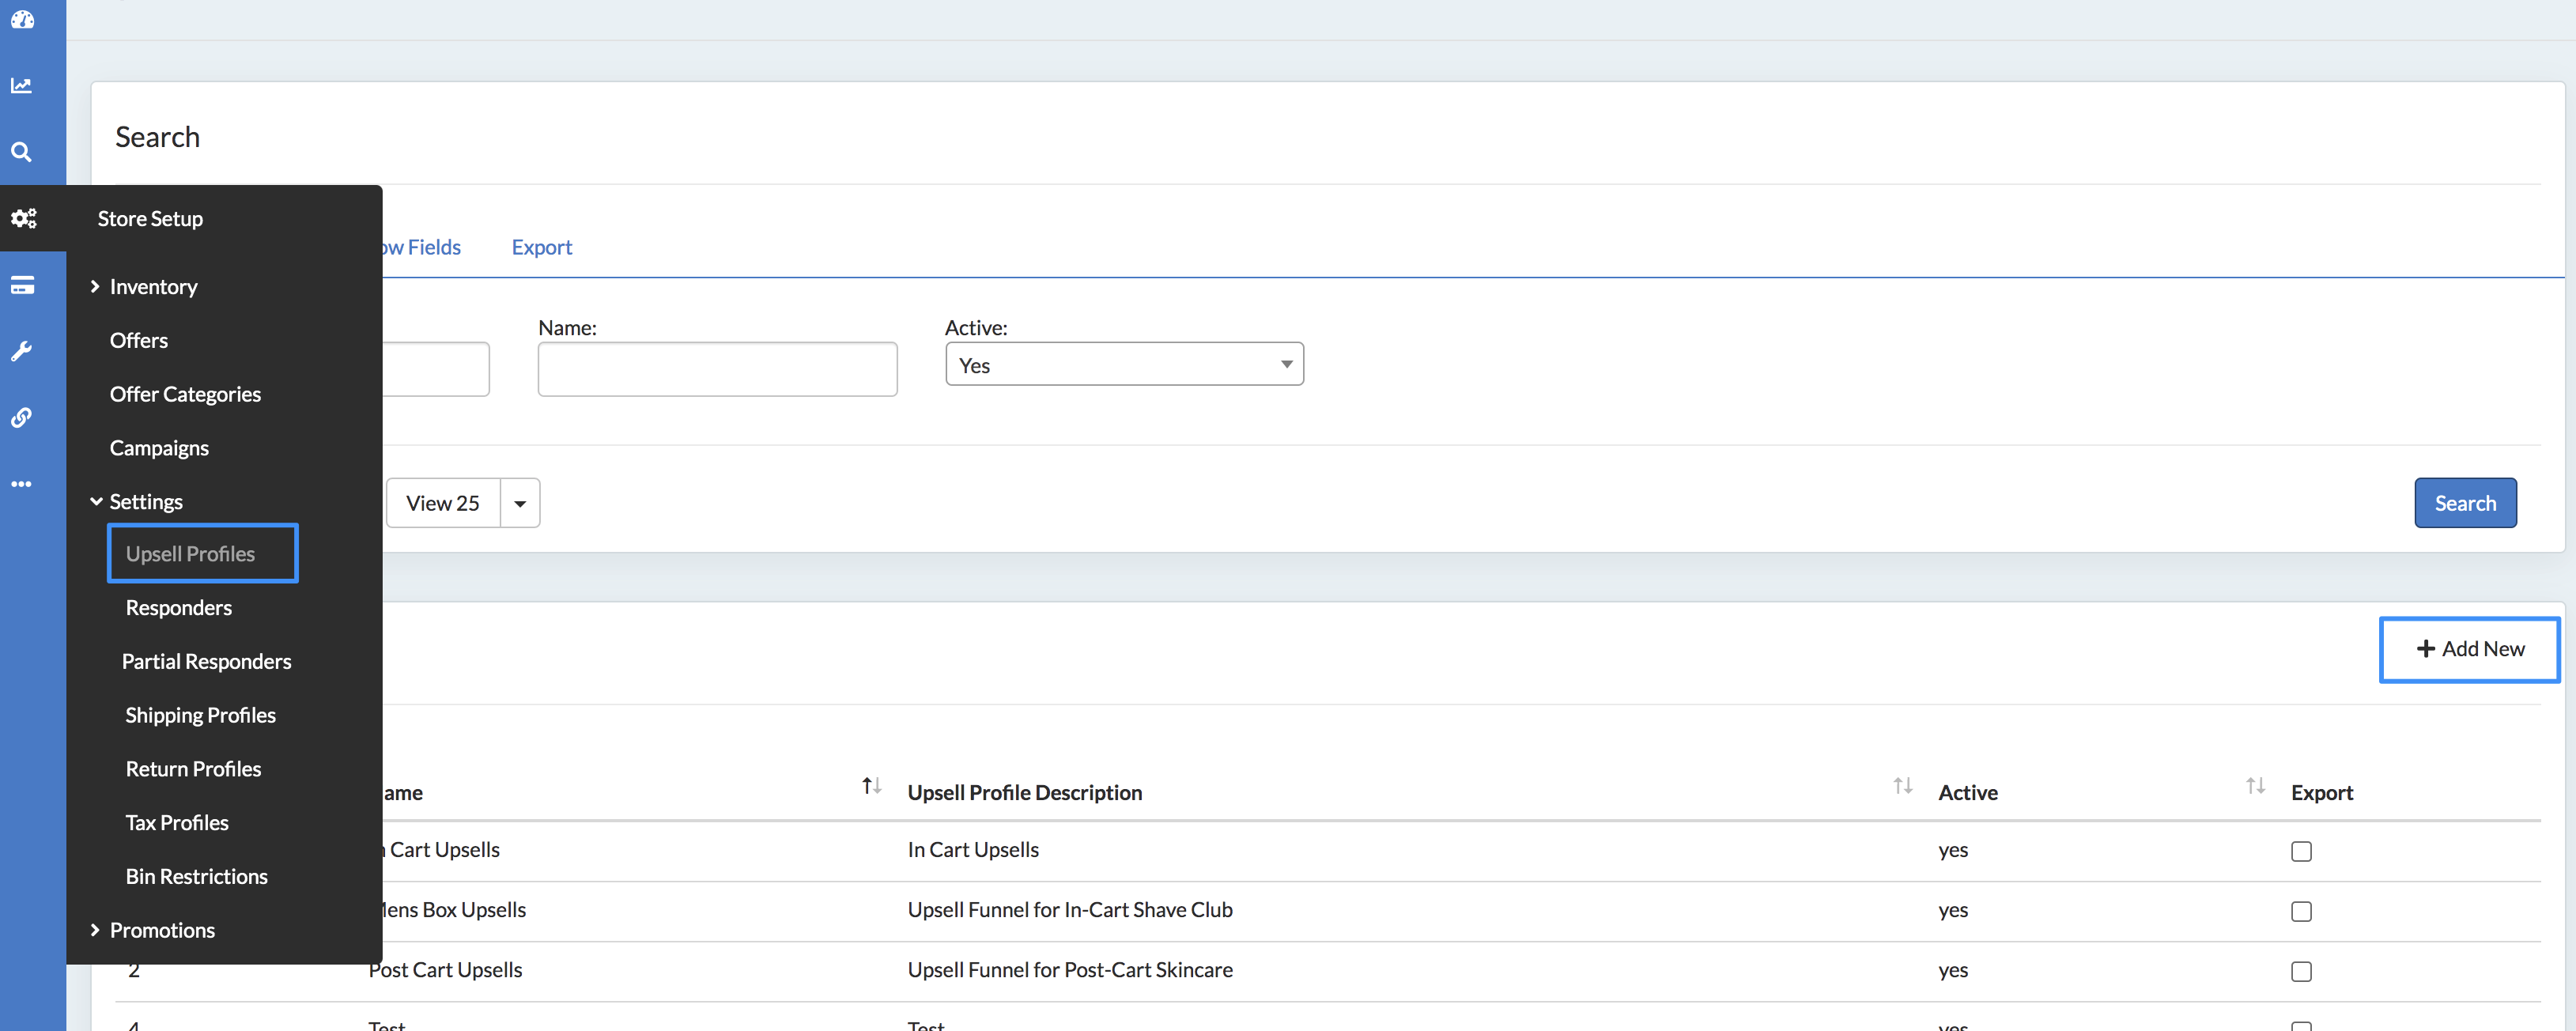Image resolution: width=2576 pixels, height=1031 pixels.
Task: Click the wrench tools sidebar icon
Action: click(22, 351)
